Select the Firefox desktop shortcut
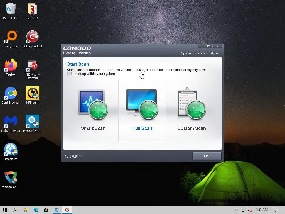Viewport: 285px width, 214px height. tap(11, 67)
